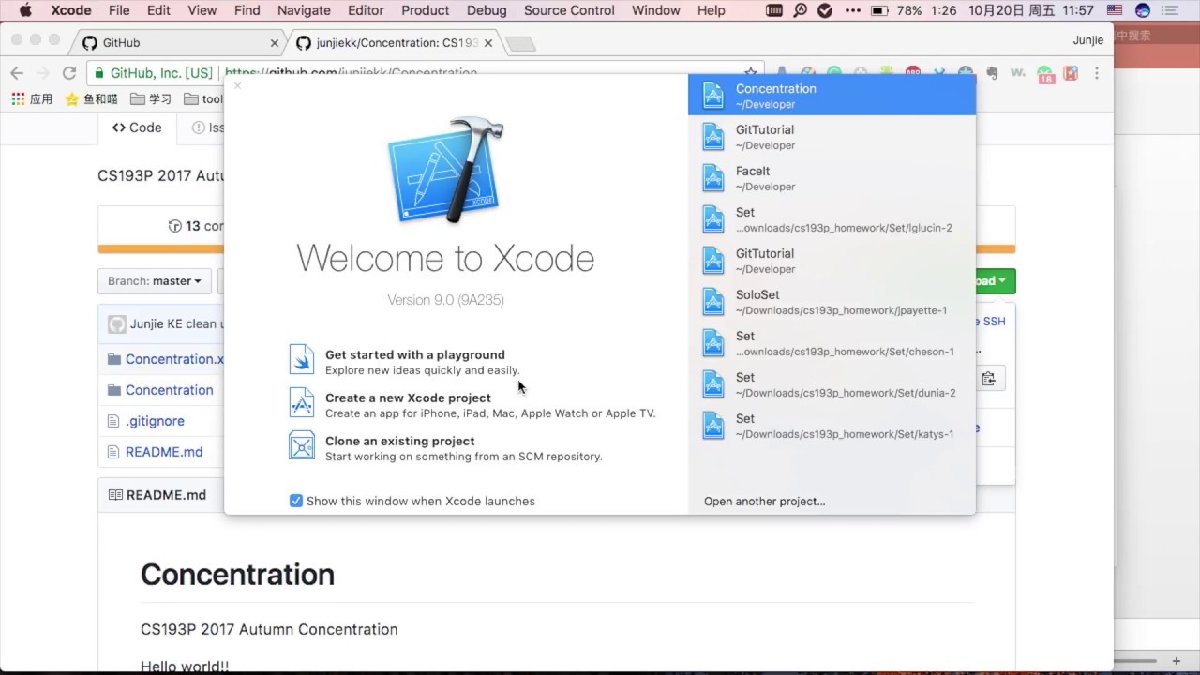Open the Set project in dunia-2 folder
The width and height of the screenshot is (1200, 675).
[x=832, y=384]
